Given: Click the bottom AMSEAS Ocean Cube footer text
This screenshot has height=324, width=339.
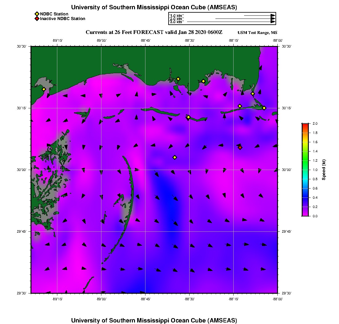Looking at the screenshot, I should point(154,320).
